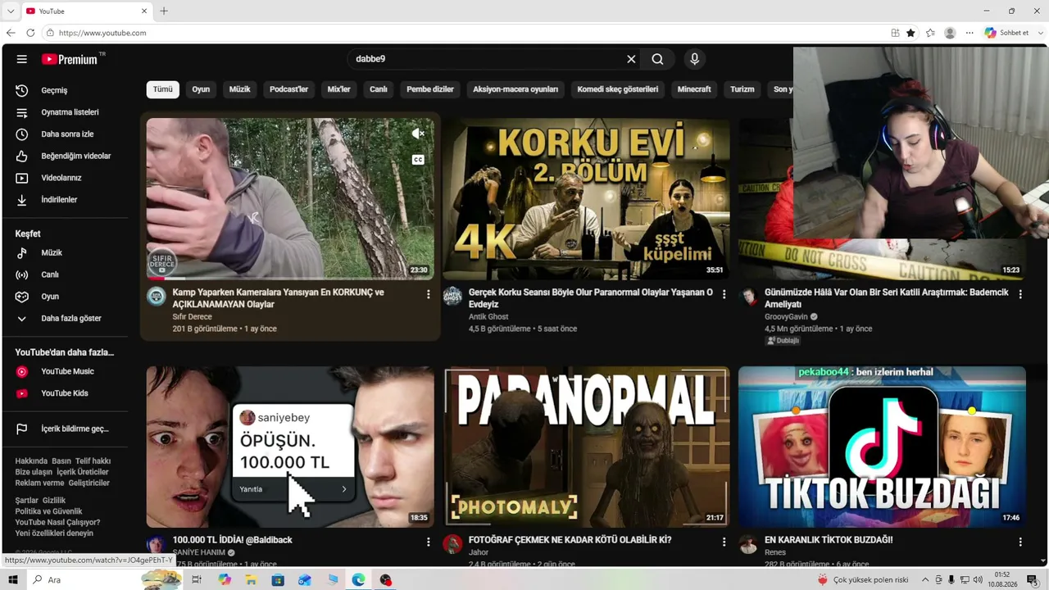
Task: Open the Edge favorites list icon
Action: (930, 33)
